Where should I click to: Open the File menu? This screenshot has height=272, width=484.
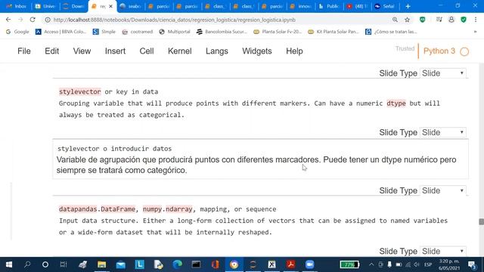[24, 51]
